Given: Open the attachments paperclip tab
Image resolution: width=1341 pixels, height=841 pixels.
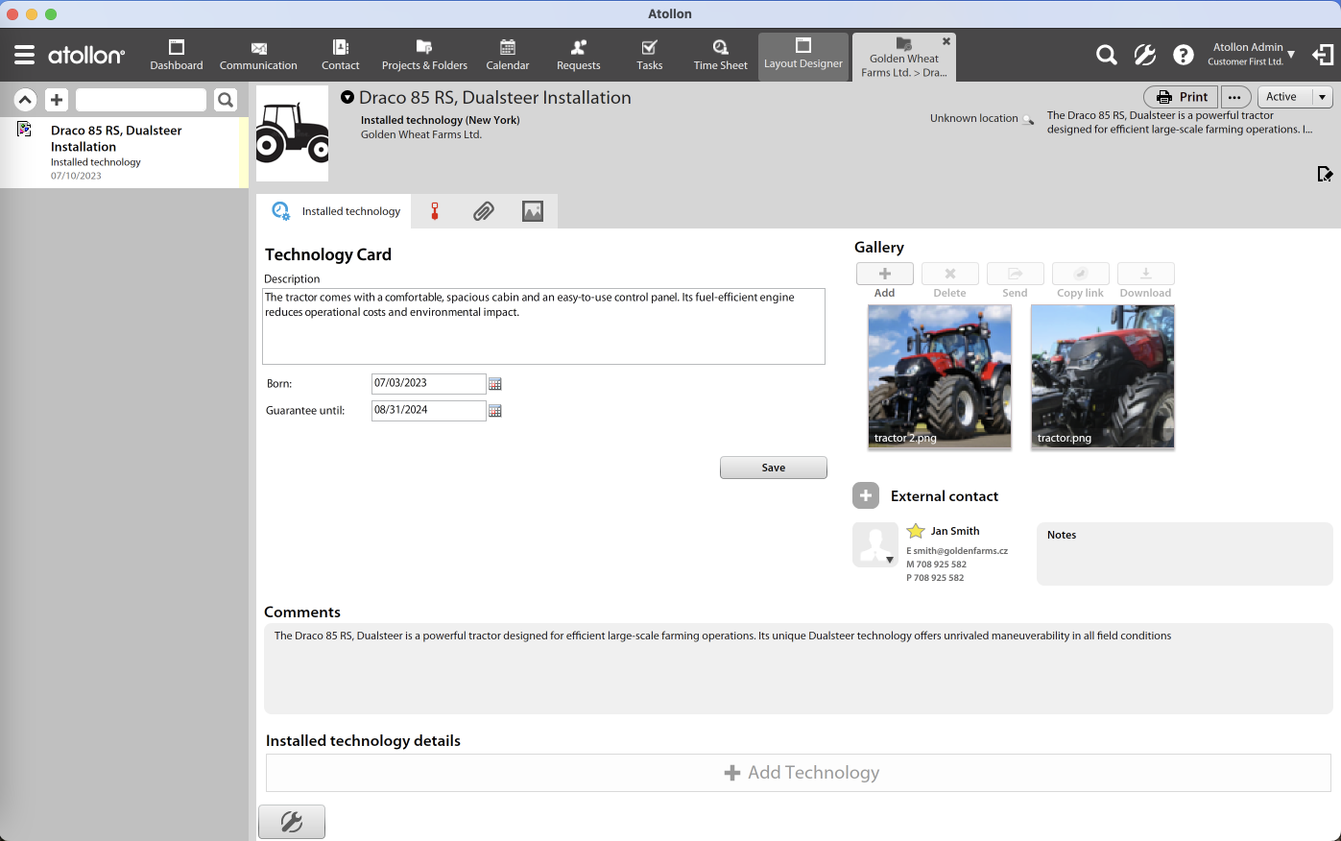Looking at the screenshot, I should click(x=484, y=211).
